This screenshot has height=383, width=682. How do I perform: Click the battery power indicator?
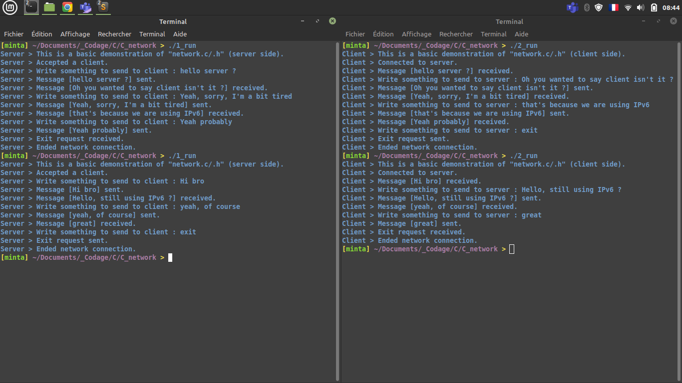654,7
